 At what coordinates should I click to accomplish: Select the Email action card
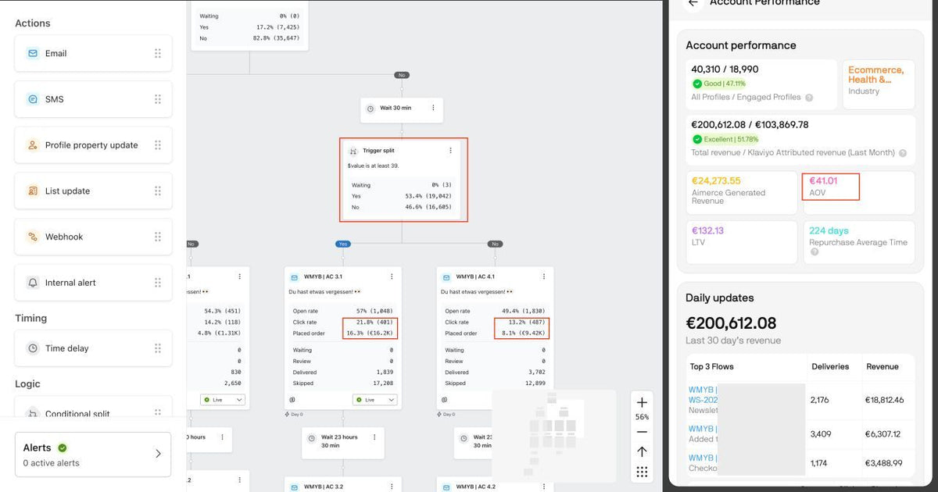(x=93, y=54)
